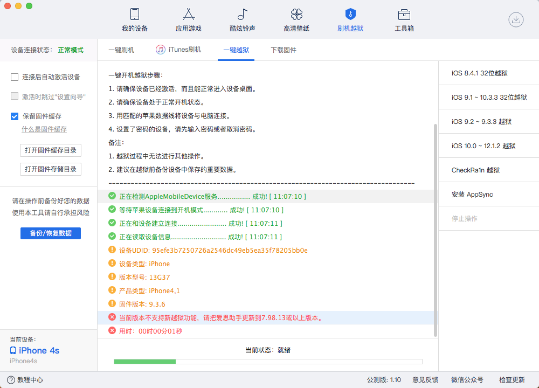The width and height of the screenshot is (539, 388).
Task: Click the 停止操作 option
Action: [x=489, y=219]
